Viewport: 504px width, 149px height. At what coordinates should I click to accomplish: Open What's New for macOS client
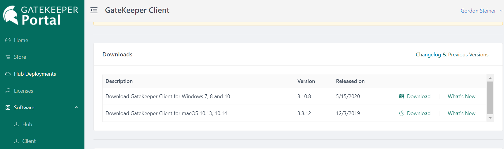461,113
